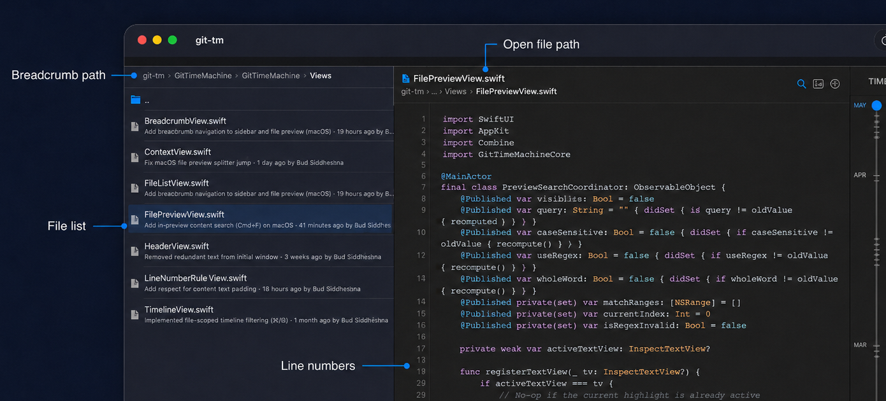Click the blue timeline knob at MAY

pyautogui.click(x=877, y=105)
